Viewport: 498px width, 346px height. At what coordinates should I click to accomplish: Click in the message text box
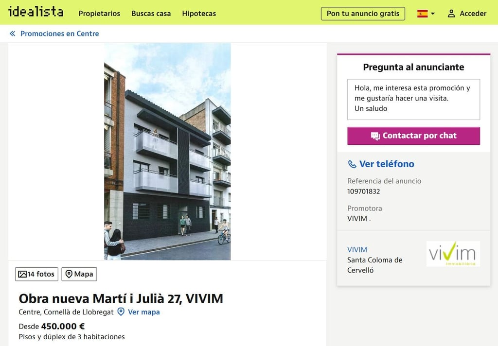(413, 99)
